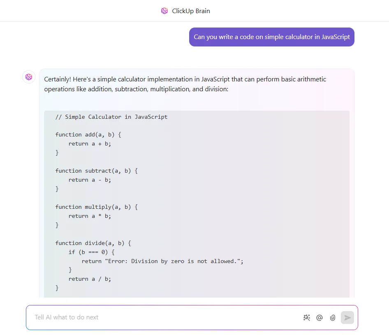Click the 'return a * b;' code line
Image resolution: width=389 pixels, height=335 pixels.
[90, 216]
